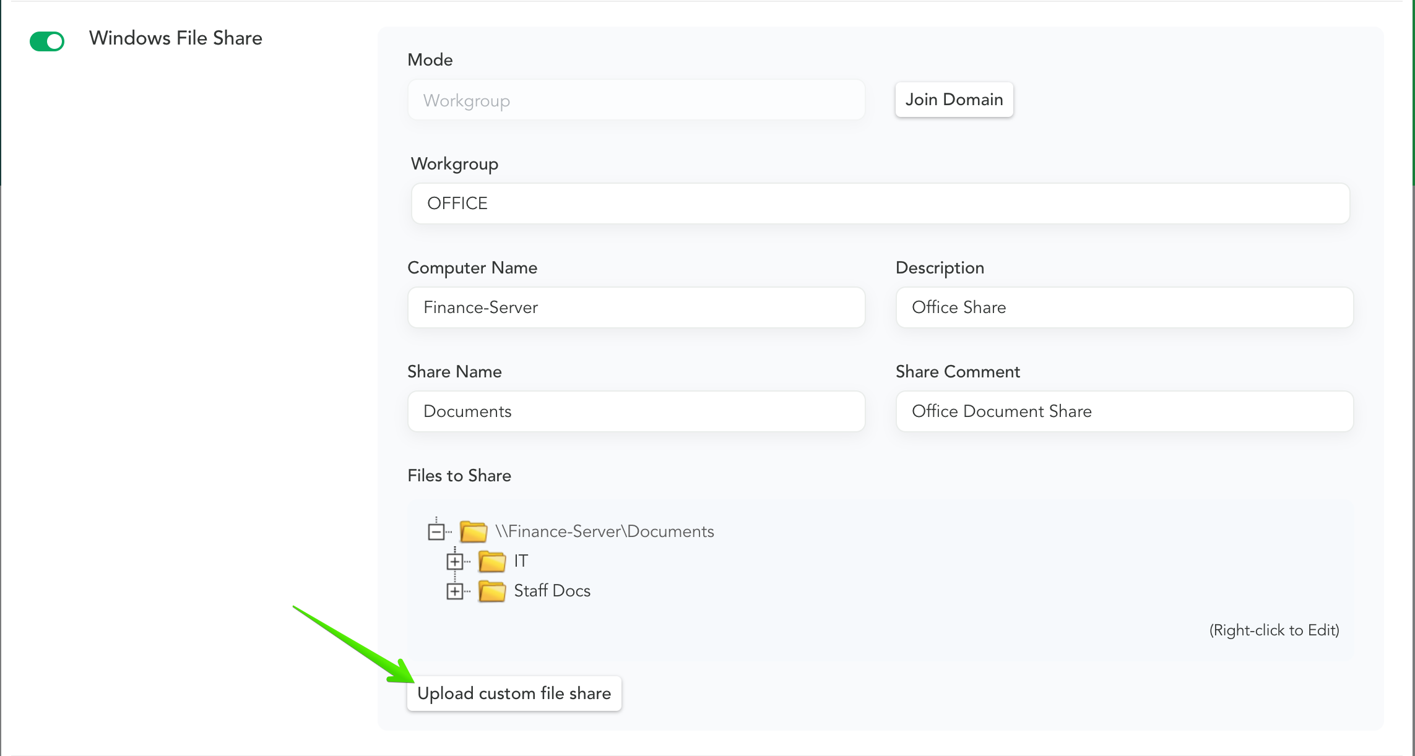This screenshot has width=1415, height=756.
Task: Select the \\Finance-Server\Documents tree label
Action: coord(605,531)
